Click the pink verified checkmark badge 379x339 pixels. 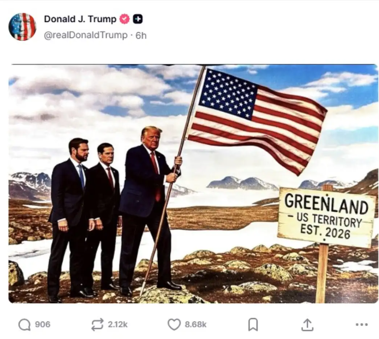125,19
